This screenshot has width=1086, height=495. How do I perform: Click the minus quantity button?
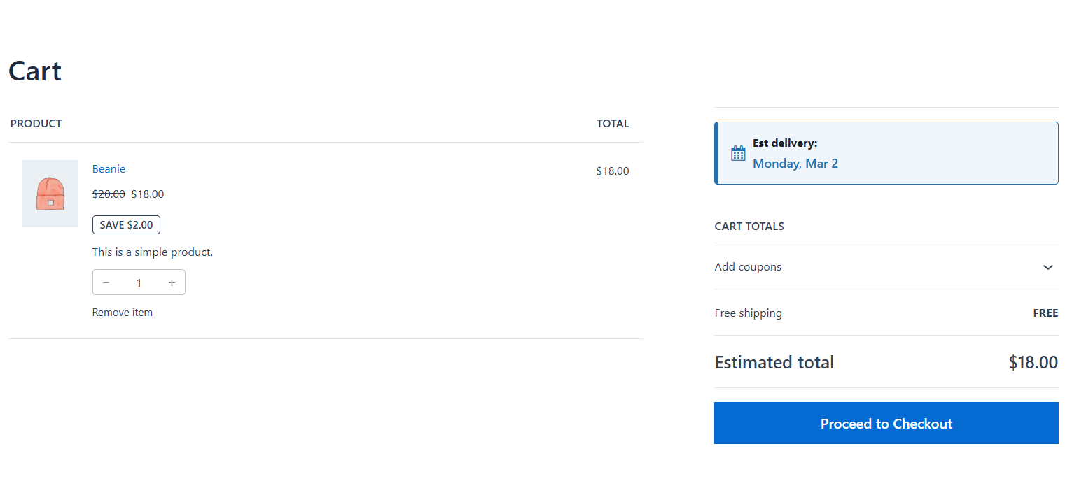[x=106, y=282]
